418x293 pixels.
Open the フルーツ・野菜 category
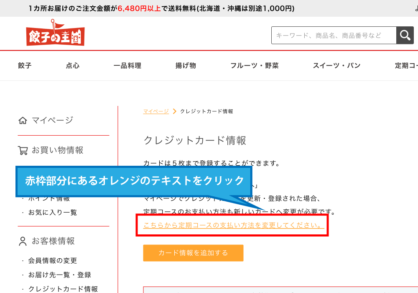[254, 65]
